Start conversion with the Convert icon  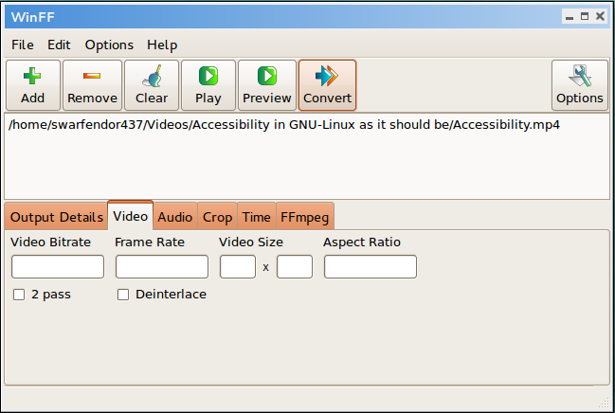point(327,85)
